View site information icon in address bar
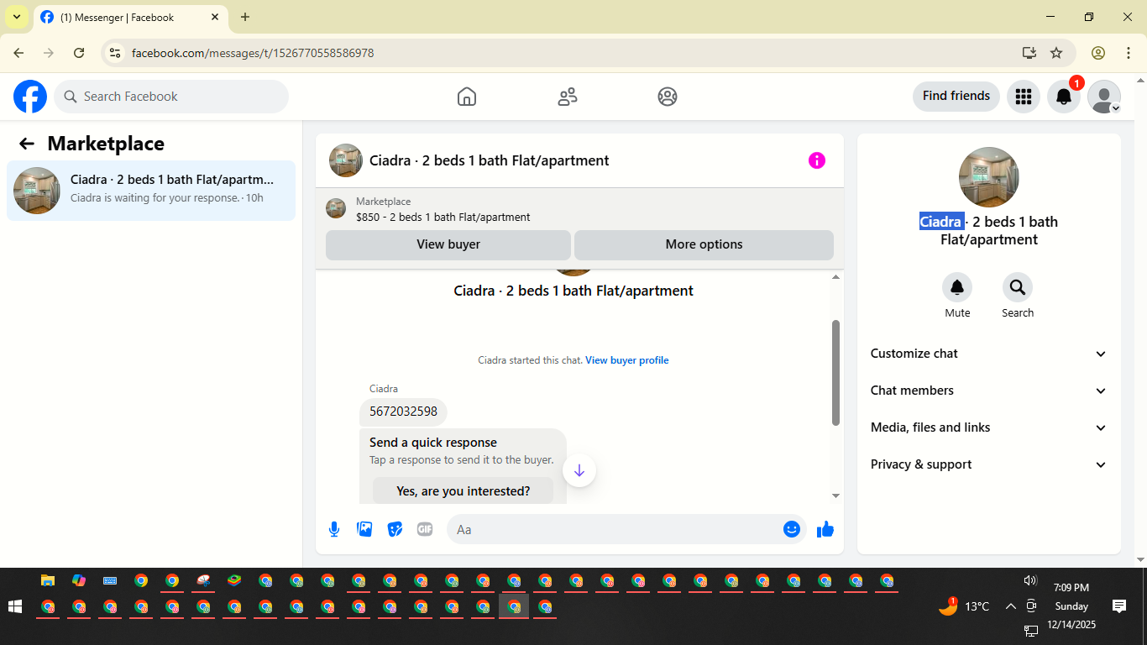Screen dimensions: 1147x645 pos(116,53)
